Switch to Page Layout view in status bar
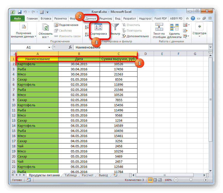 pos(155,180)
